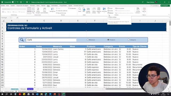Click the Café search text box
Image resolution: width=171 pixels, height=96 pixels.
51,40
